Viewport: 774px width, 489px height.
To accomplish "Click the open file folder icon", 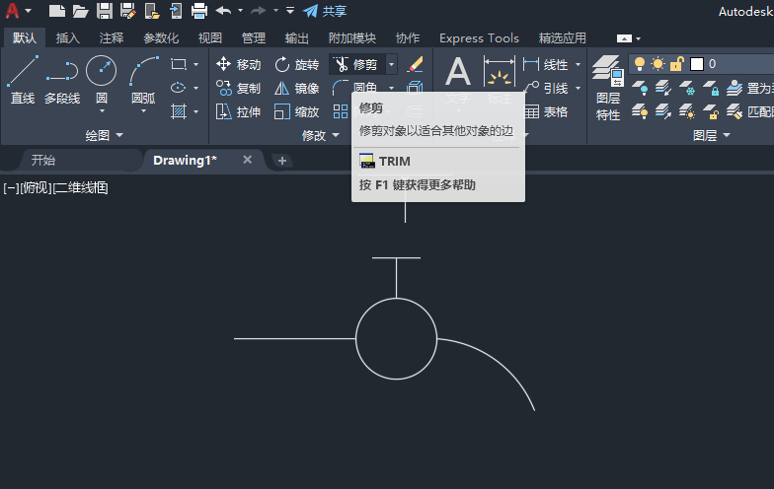I will click(81, 10).
